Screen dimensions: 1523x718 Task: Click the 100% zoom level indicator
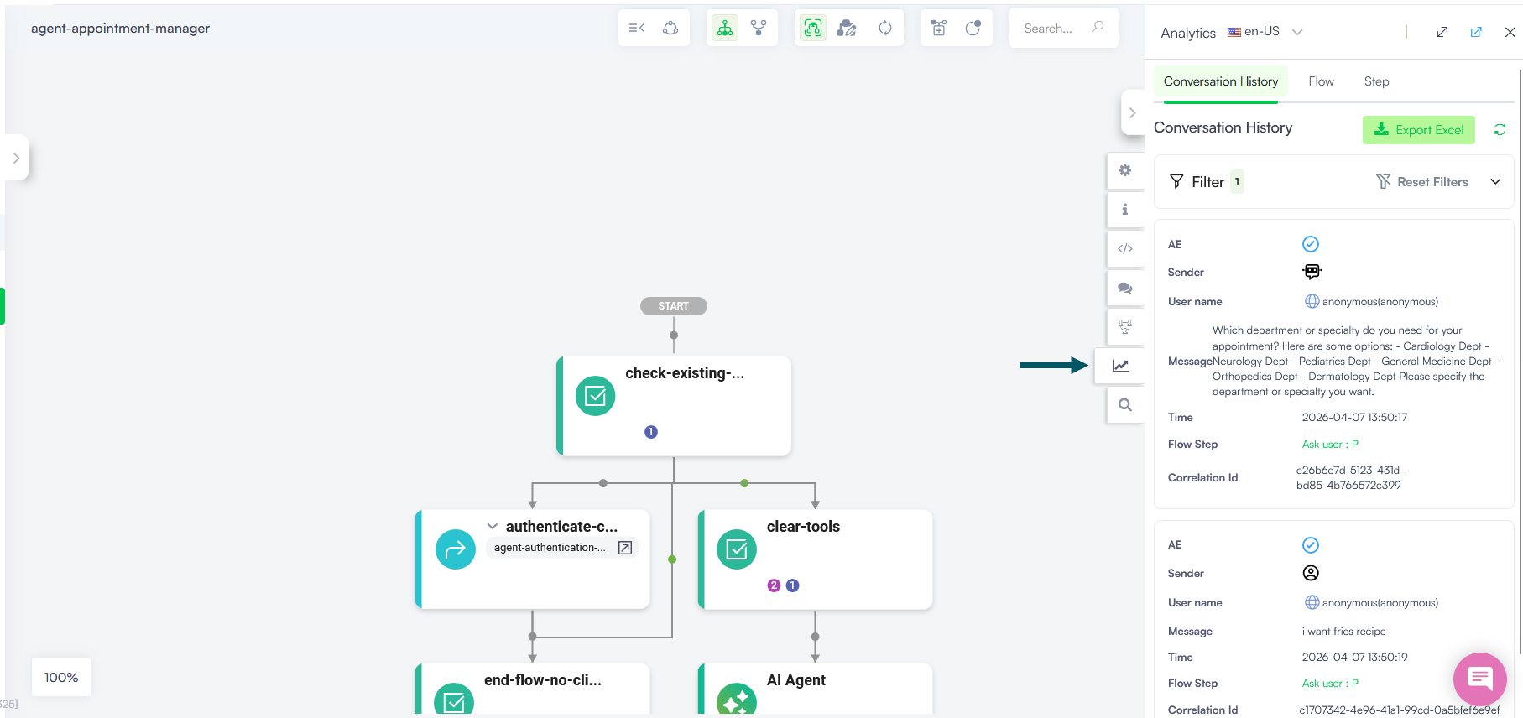pos(61,677)
